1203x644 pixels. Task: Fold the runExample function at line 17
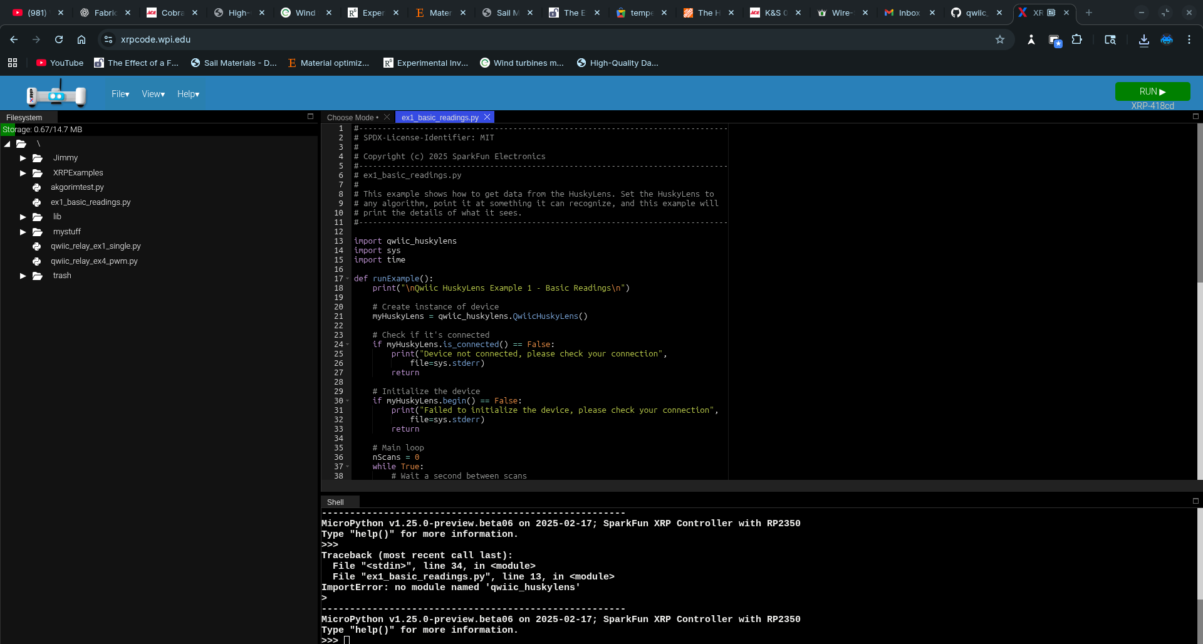[x=348, y=279]
